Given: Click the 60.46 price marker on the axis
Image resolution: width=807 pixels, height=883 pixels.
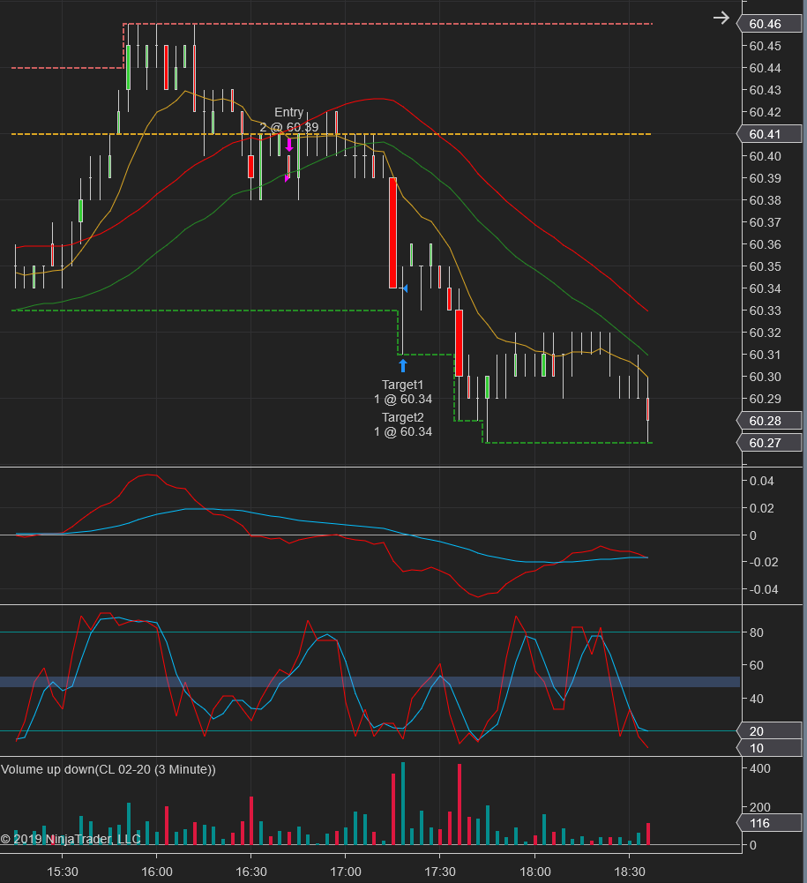Looking at the screenshot, I should [769, 24].
